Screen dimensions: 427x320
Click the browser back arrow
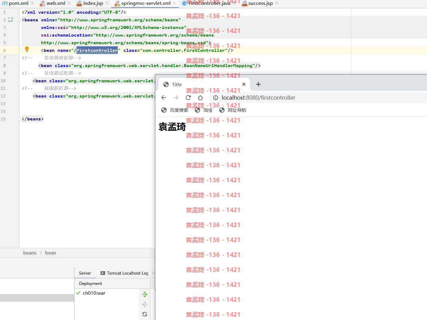164,98
